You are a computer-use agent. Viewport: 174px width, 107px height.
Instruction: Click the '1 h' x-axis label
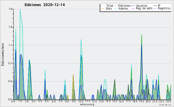[20, 101]
